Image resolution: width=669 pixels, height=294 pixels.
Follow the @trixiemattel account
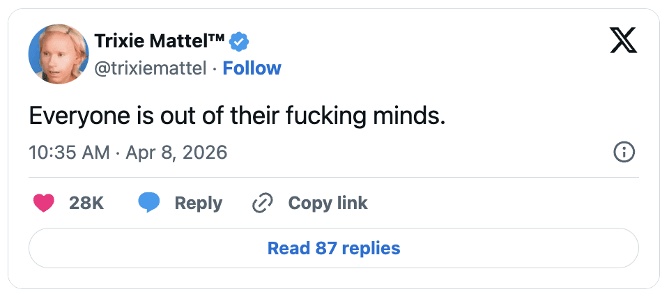click(x=252, y=68)
